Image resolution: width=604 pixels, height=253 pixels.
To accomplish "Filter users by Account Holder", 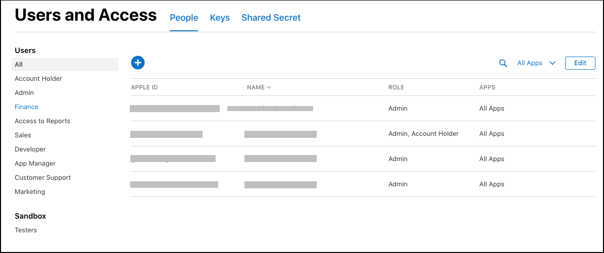I will tap(38, 79).
